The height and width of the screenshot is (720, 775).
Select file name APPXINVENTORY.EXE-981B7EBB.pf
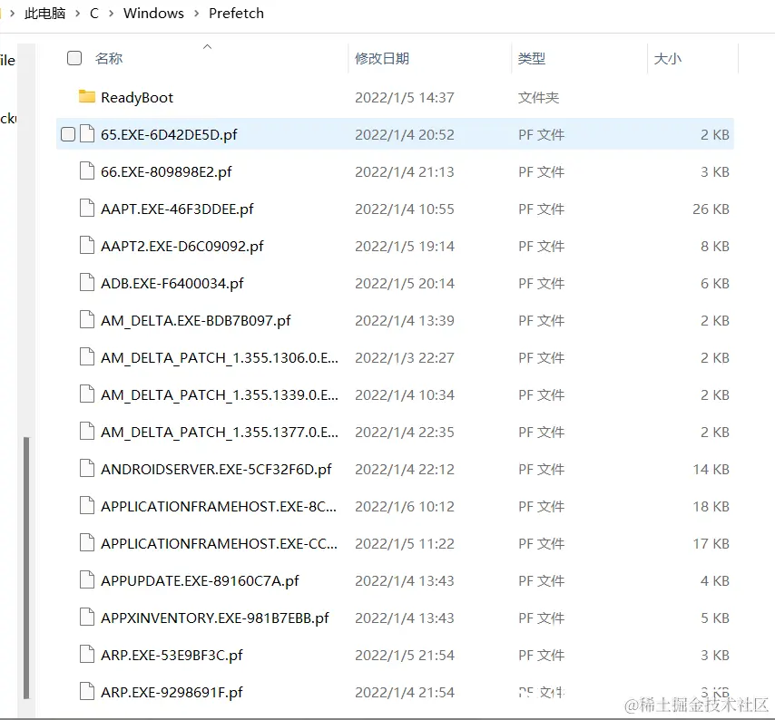point(215,618)
